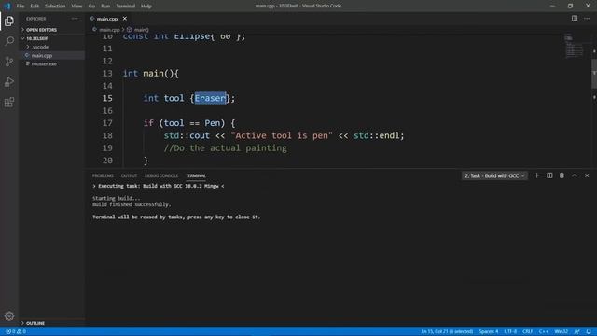The height and width of the screenshot is (336, 597).
Task: Open the Manage gear menu
Action: tap(9, 315)
